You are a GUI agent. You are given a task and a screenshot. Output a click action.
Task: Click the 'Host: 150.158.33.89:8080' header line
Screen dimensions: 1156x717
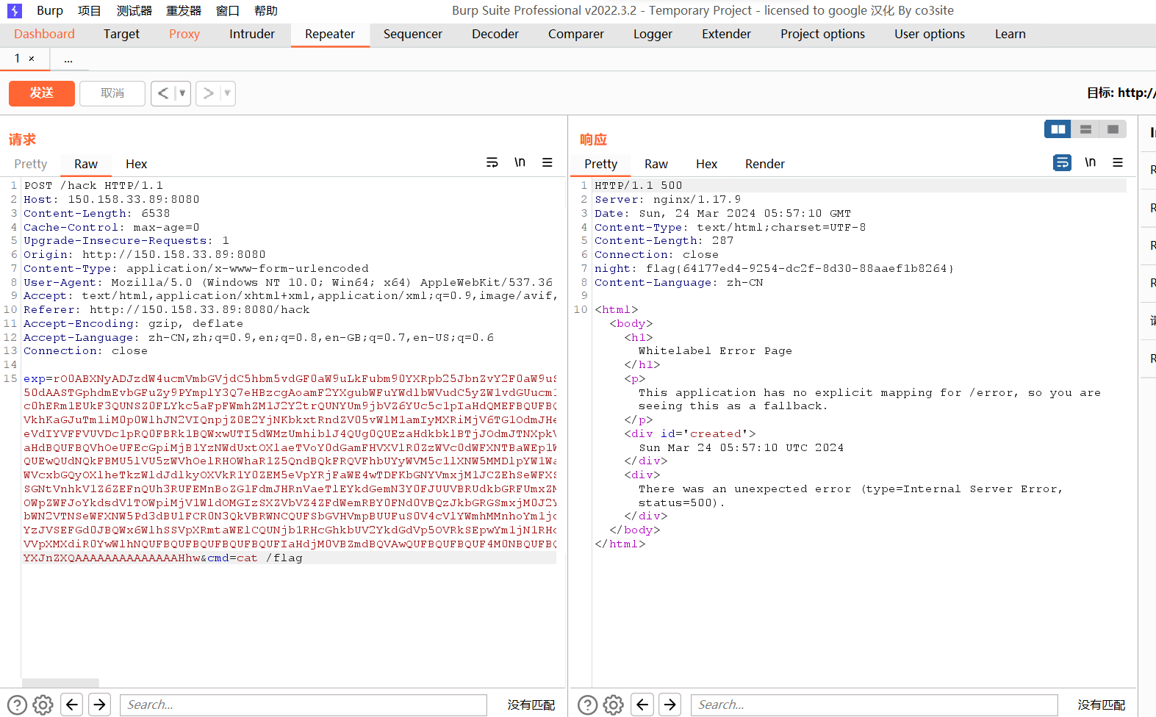pyautogui.click(x=112, y=200)
